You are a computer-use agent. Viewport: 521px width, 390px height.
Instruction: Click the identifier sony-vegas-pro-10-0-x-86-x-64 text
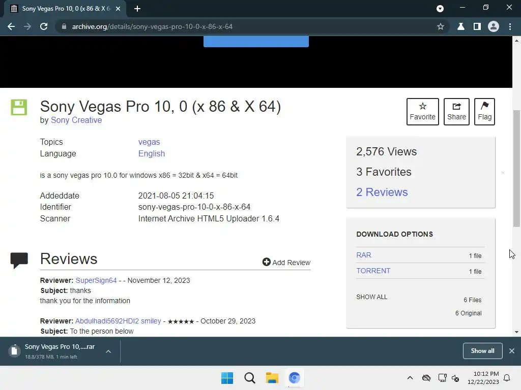[194, 207]
